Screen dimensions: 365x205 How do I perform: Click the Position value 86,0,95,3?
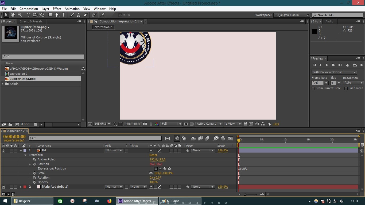point(156,164)
